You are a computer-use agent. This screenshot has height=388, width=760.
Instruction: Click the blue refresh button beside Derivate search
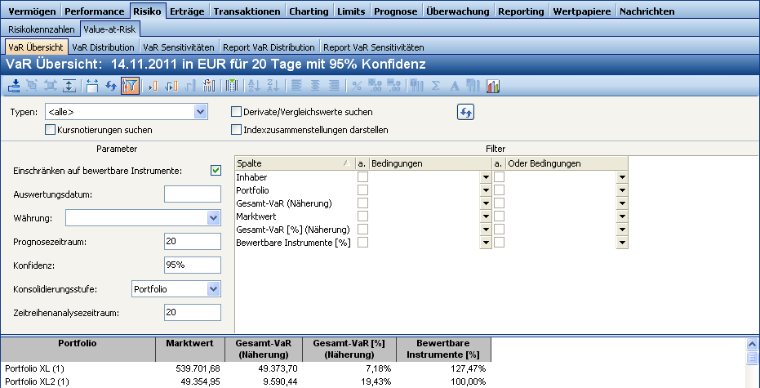pos(465,112)
